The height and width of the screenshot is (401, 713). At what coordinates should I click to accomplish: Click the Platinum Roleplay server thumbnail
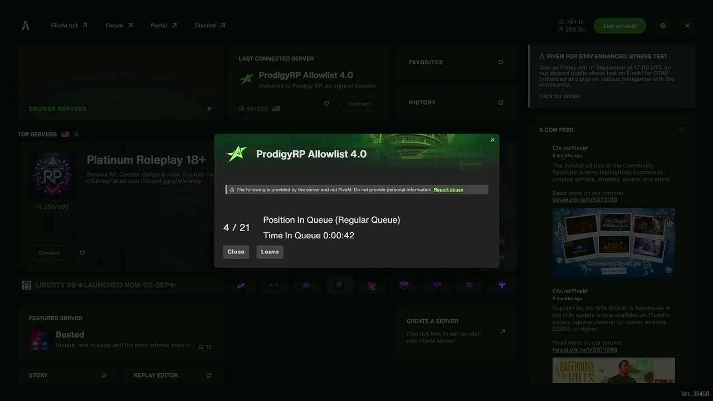[x=53, y=175]
